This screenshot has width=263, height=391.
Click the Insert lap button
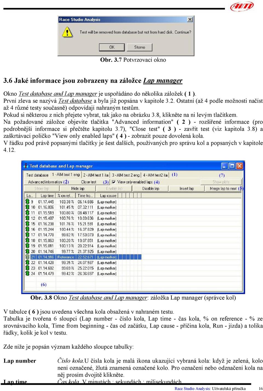pos(187,188)
